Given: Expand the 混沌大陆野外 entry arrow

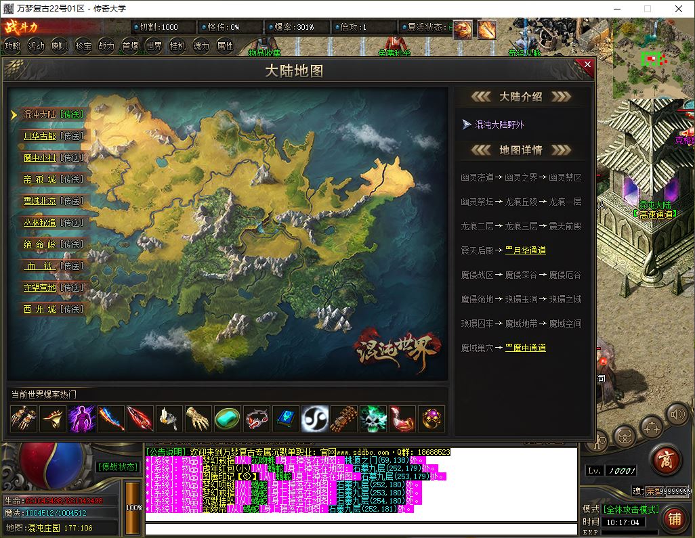Looking at the screenshot, I should [x=467, y=125].
